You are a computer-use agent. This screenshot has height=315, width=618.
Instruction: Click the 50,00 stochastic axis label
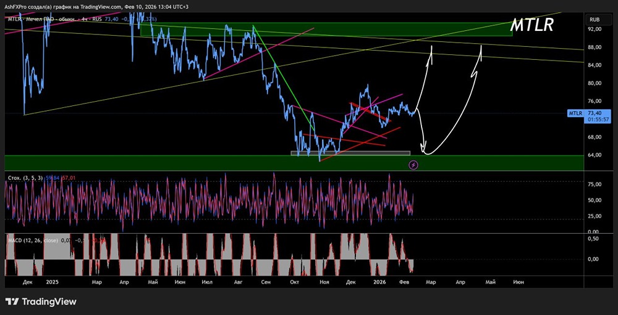click(x=595, y=200)
